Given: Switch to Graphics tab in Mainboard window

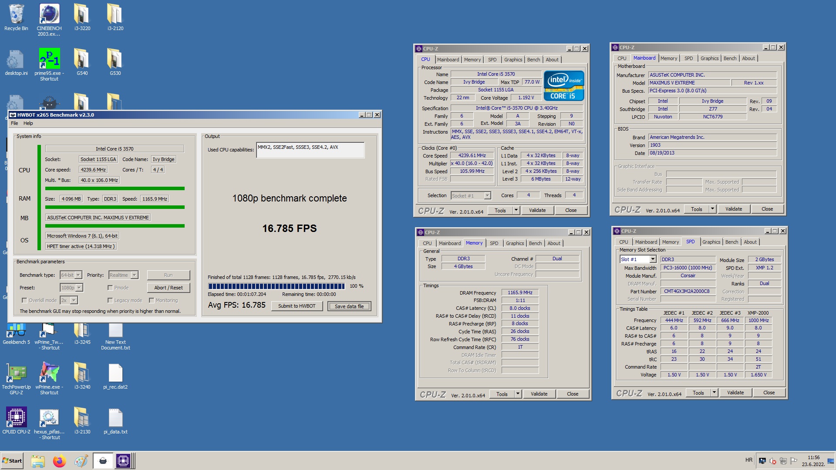Looking at the screenshot, I should [709, 58].
